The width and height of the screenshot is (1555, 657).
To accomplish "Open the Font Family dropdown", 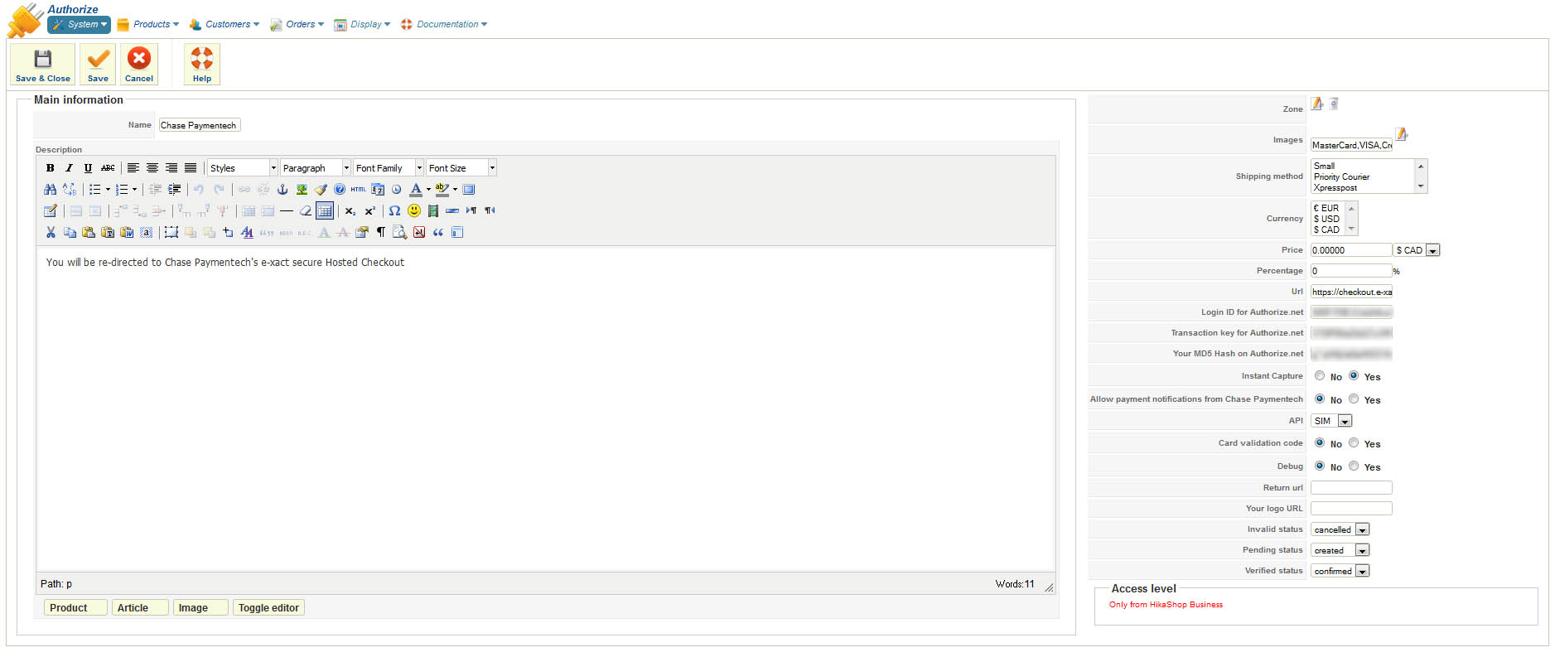I will (389, 168).
